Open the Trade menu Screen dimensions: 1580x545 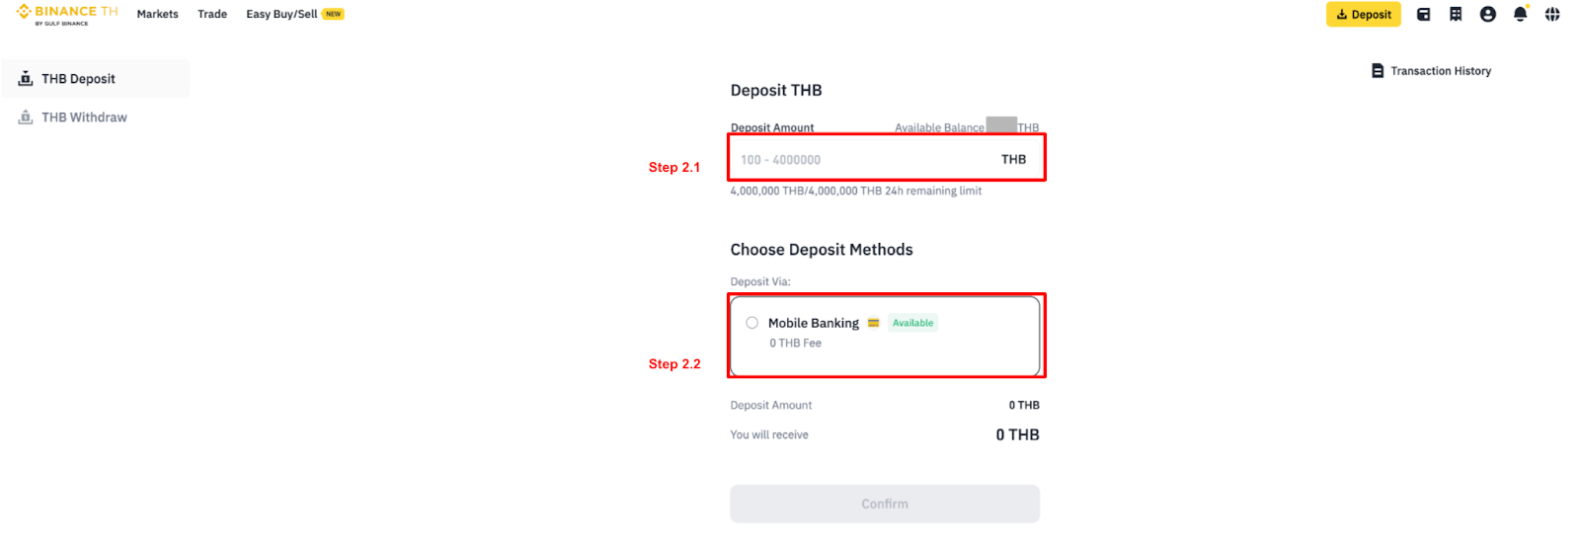212,14
